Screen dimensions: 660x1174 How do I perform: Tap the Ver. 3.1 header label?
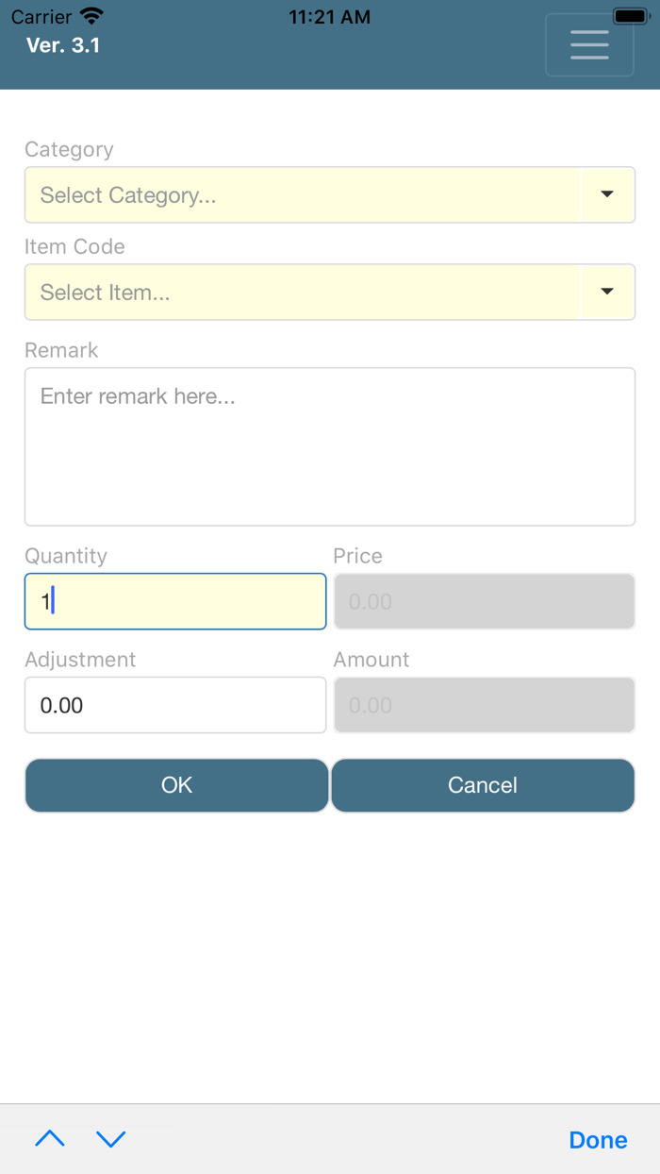click(63, 45)
